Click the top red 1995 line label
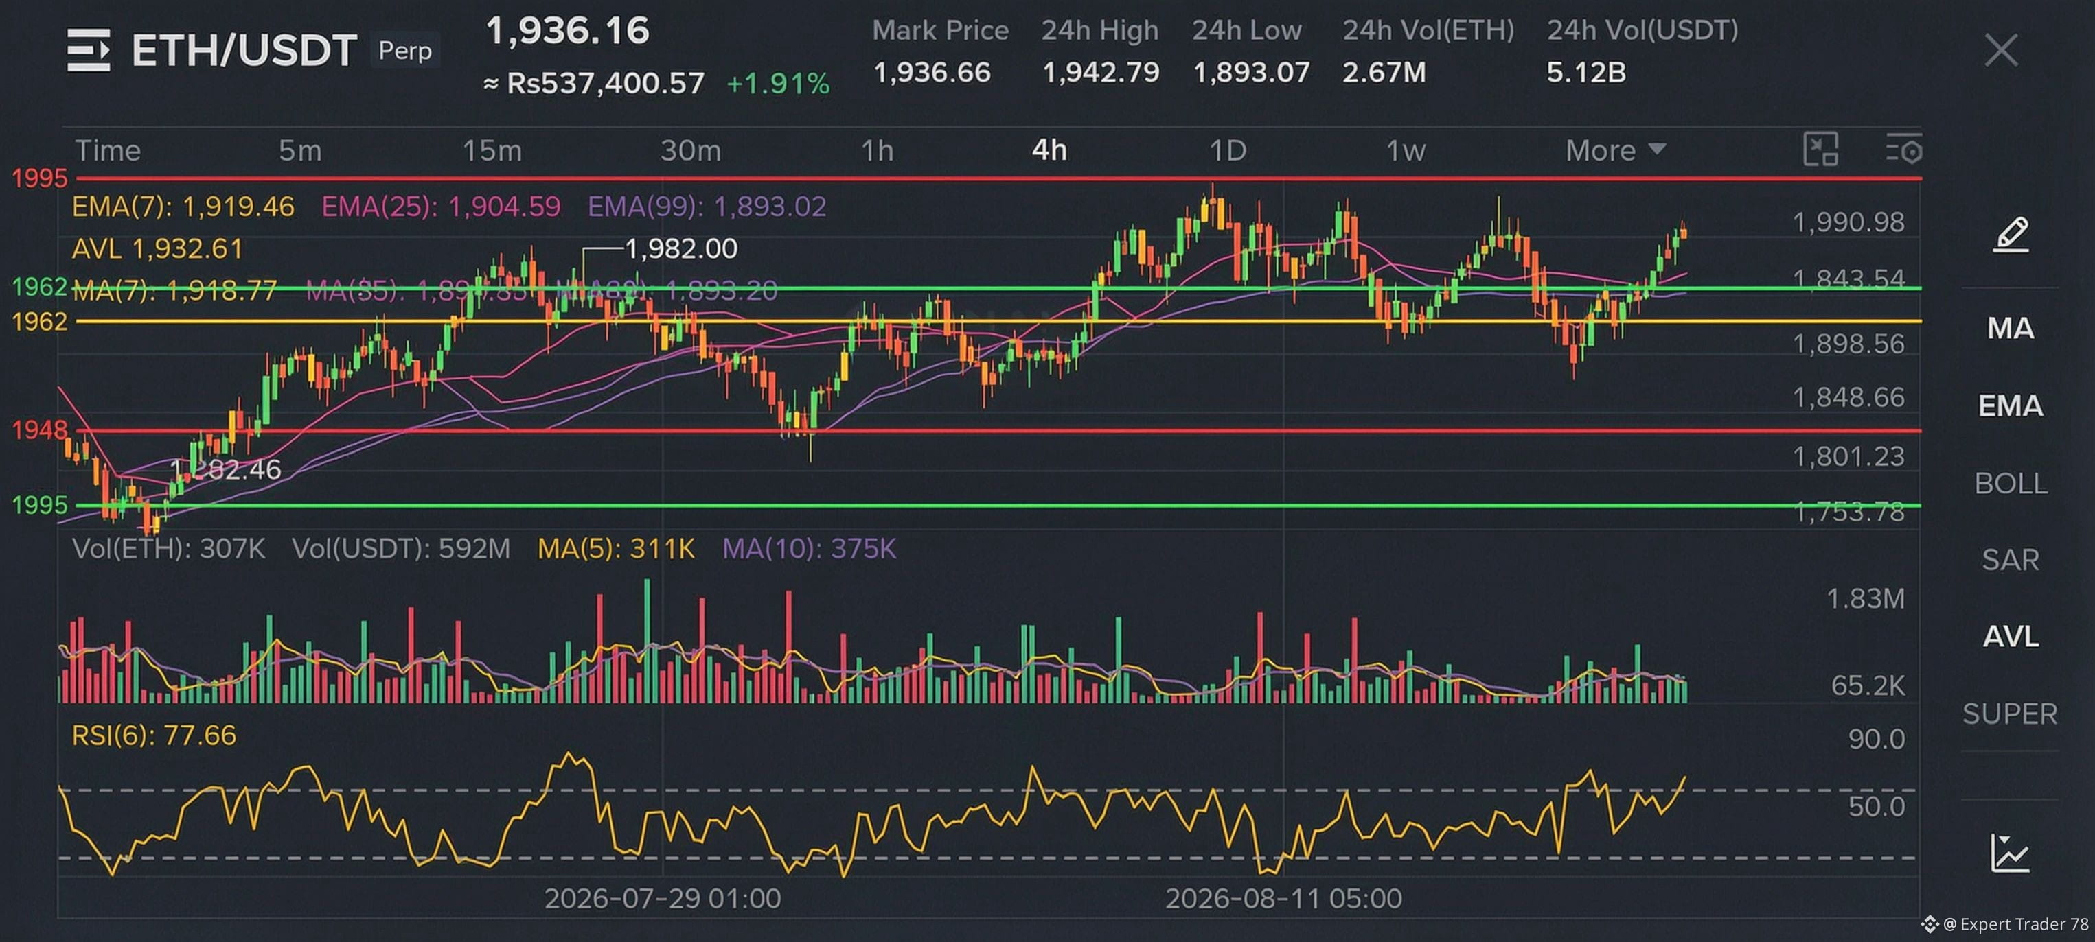This screenshot has height=942, width=2095. tap(39, 178)
